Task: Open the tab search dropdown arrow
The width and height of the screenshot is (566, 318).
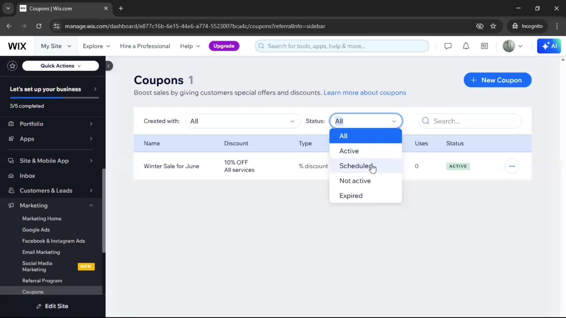Action: [x=8, y=8]
